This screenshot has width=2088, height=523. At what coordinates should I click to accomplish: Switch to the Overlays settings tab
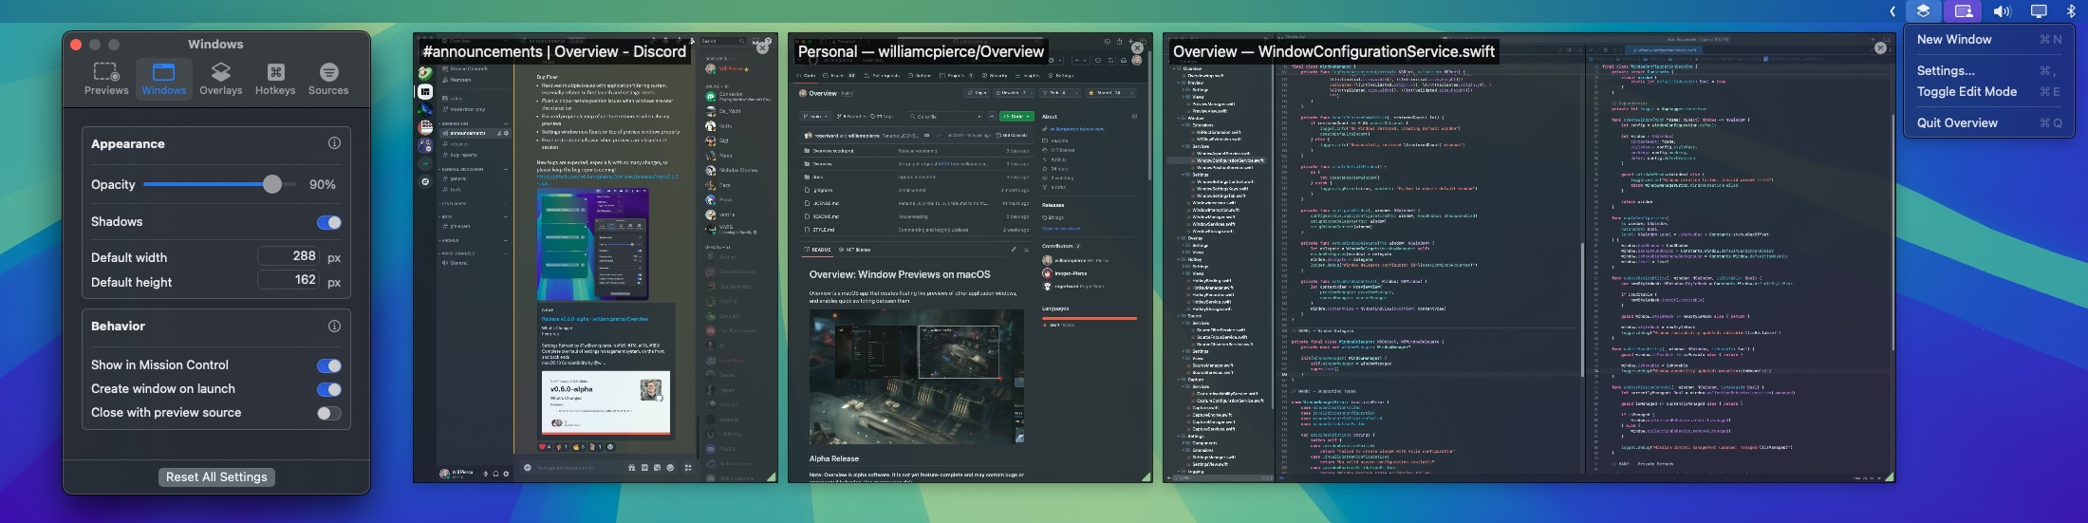point(221,79)
